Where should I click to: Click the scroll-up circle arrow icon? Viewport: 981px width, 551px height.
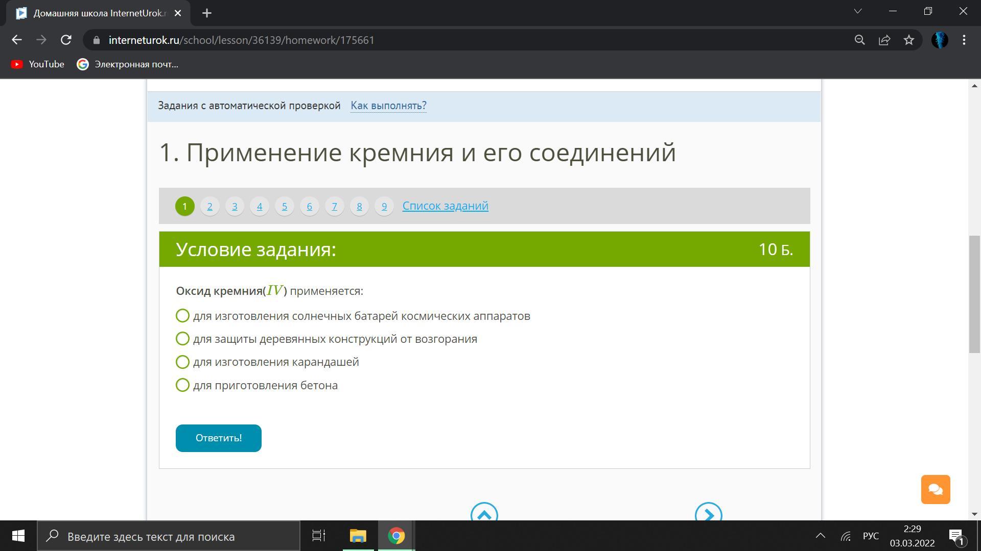point(484,514)
